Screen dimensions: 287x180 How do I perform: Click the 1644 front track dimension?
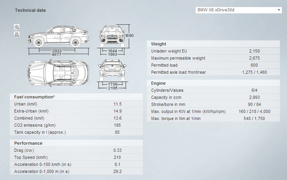(x=112, y=51)
